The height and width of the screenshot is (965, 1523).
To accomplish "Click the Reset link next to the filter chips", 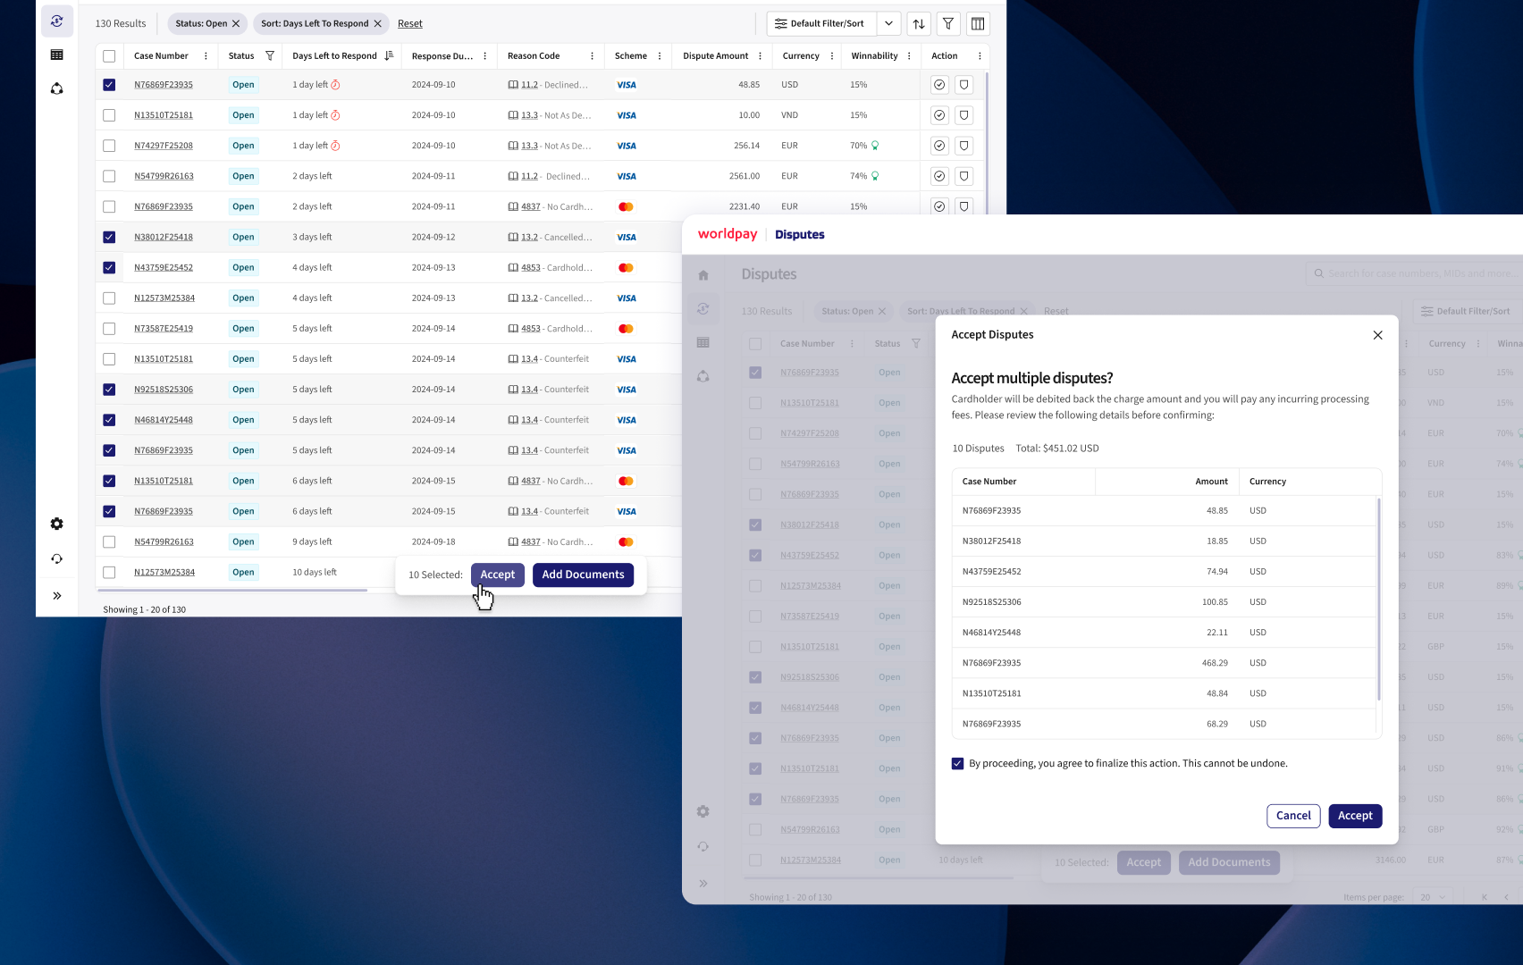I will point(410,23).
